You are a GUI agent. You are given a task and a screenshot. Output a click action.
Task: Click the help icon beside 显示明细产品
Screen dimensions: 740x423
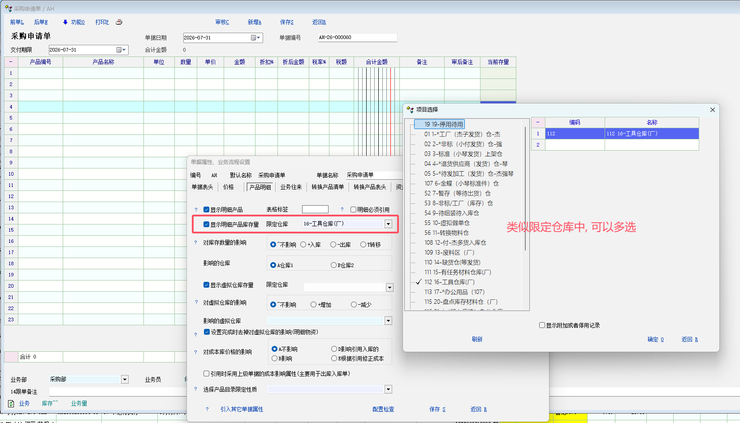pyautogui.click(x=196, y=210)
